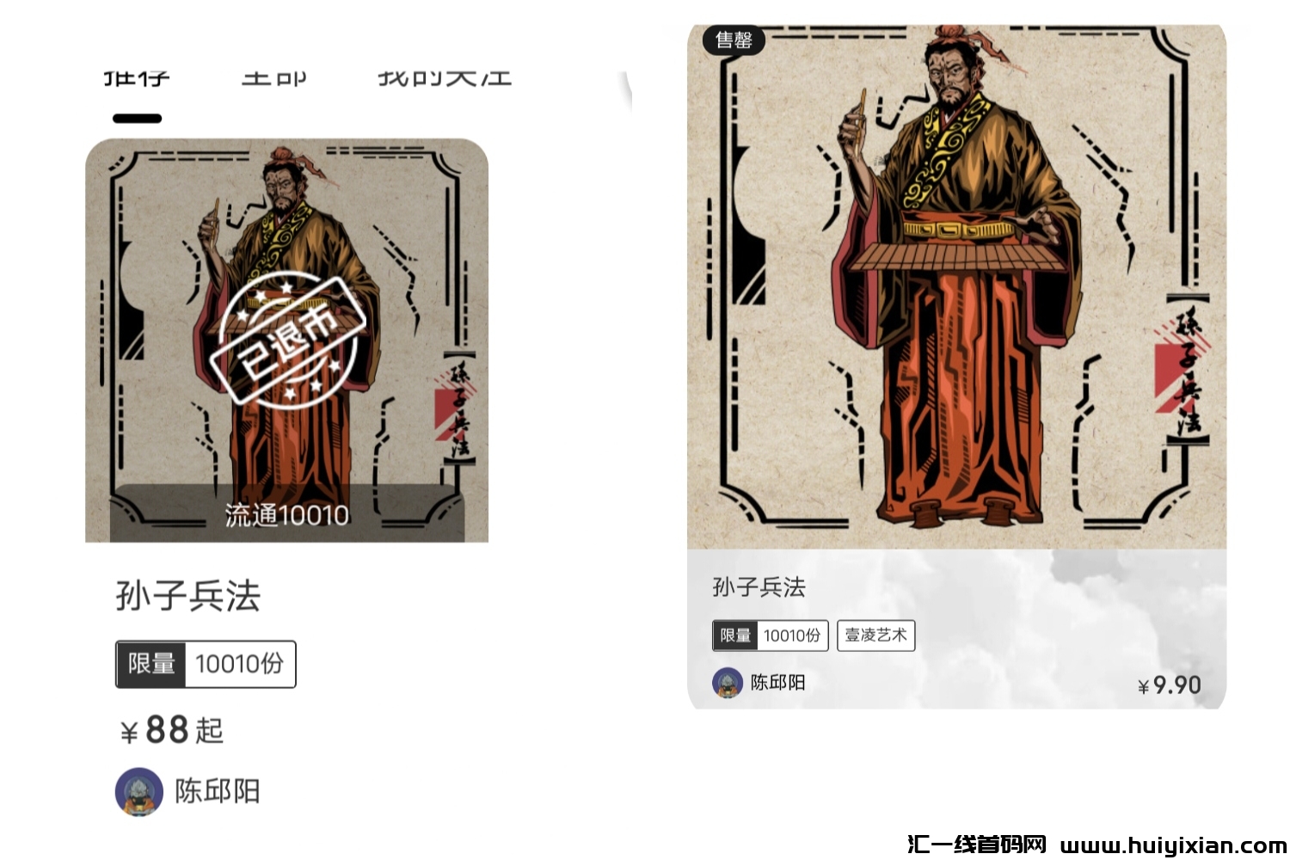
Task: Tap the ¥88起 price
Action: pos(172,730)
